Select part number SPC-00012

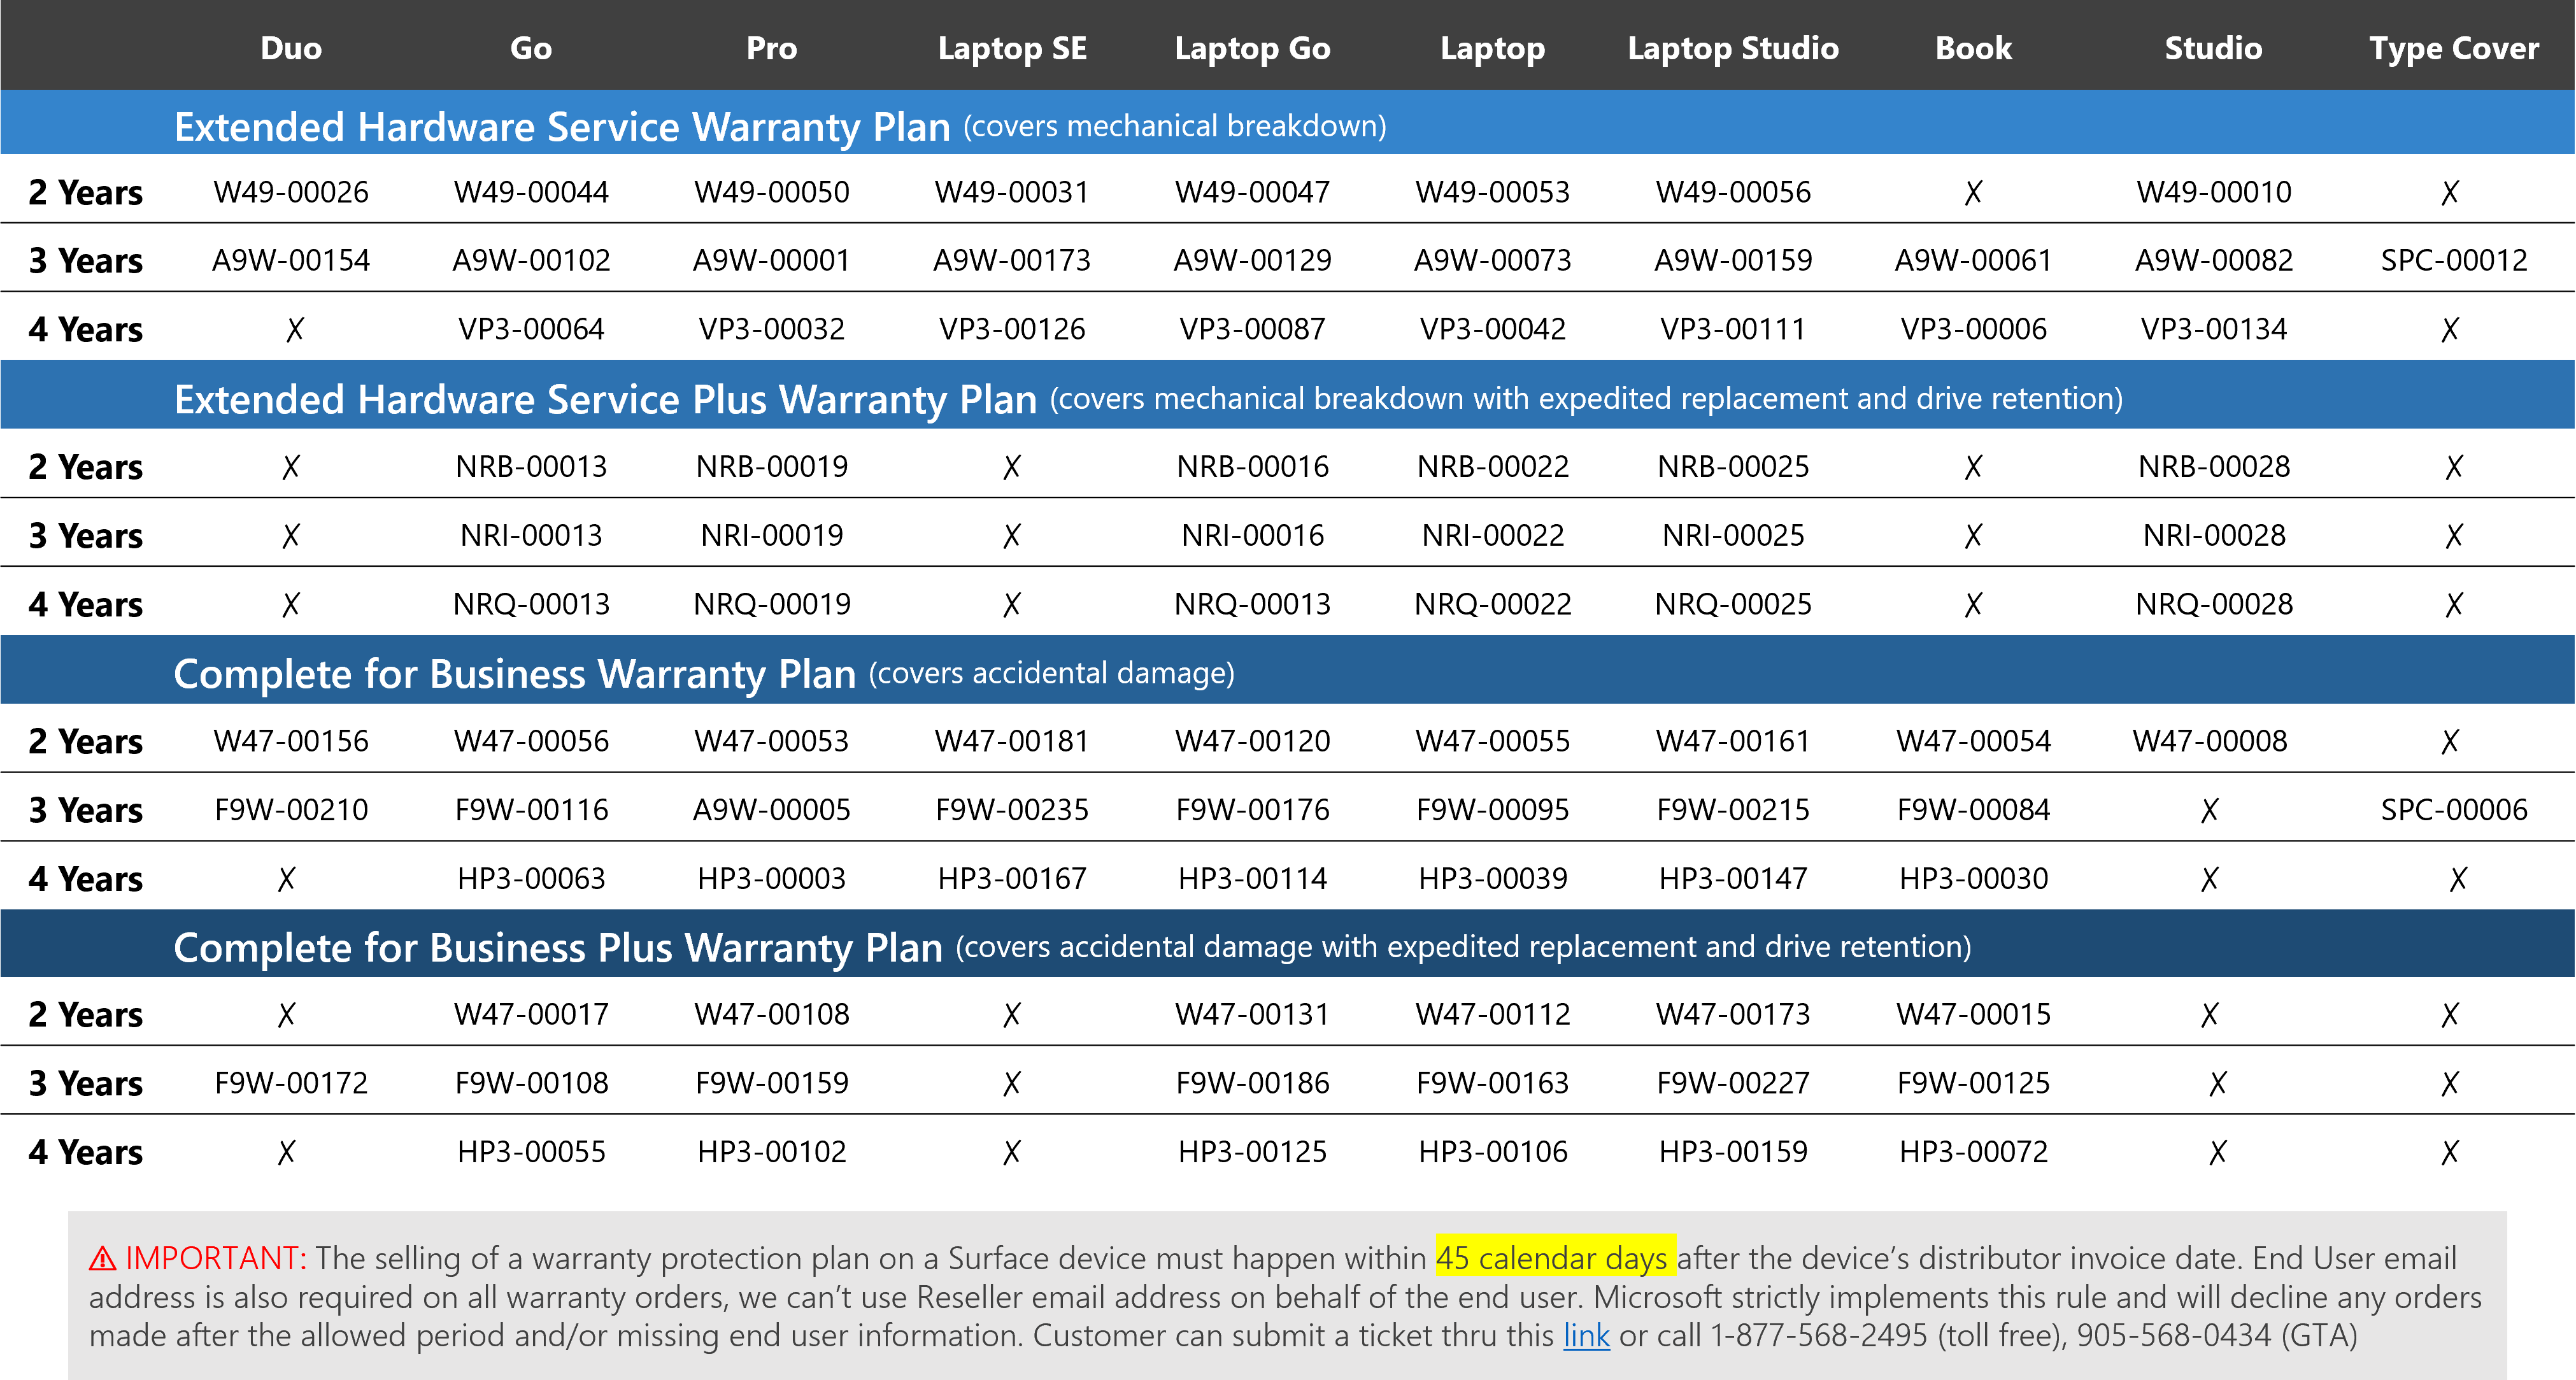(2454, 260)
